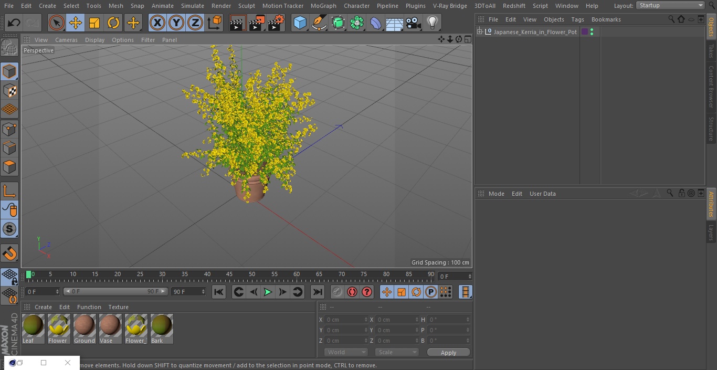Viewport: 717px width, 370px height.
Task: Go to start of timeline
Action: [x=219, y=292]
